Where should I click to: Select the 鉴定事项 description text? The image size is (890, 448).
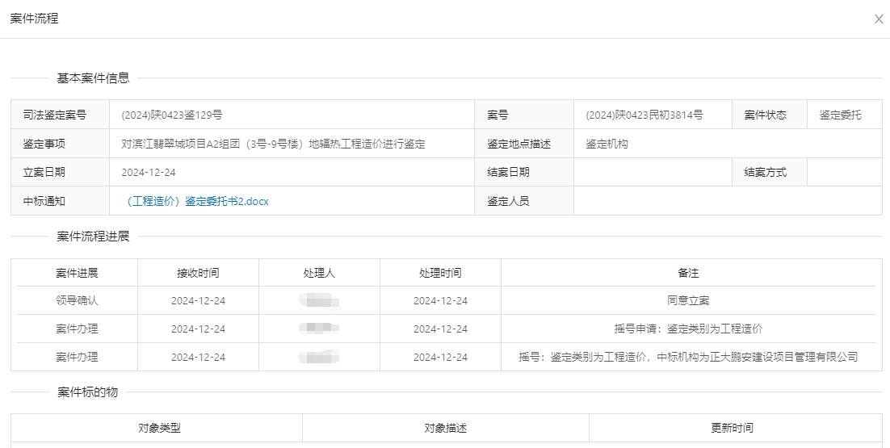tap(273, 144)
